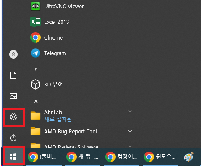Screen dimensions: 201x166
Task: Click the 3D 뷰어 text label
Action: tap(53, 84)
